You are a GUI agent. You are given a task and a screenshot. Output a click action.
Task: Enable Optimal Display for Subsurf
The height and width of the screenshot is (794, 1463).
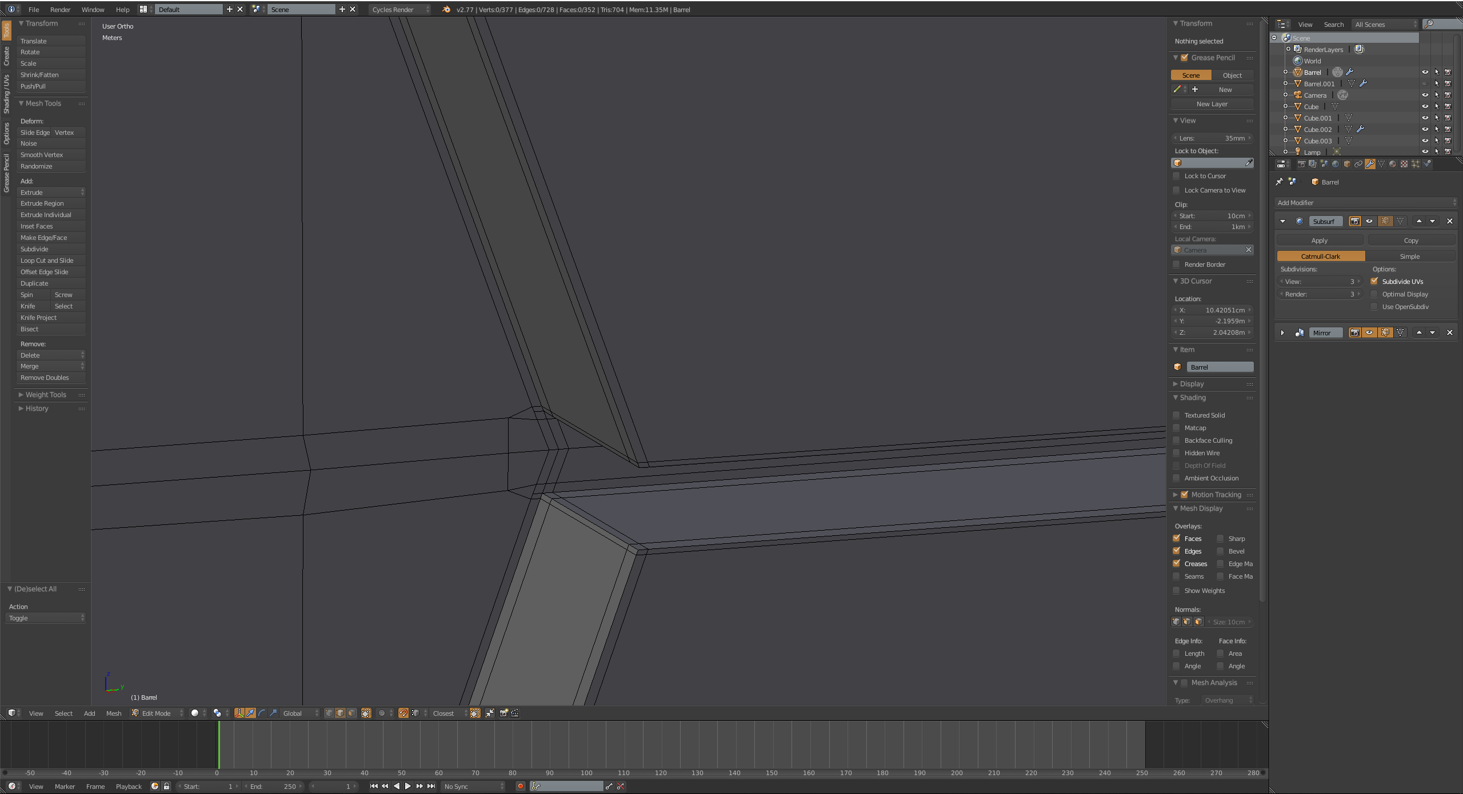[x=1374, y=294]
